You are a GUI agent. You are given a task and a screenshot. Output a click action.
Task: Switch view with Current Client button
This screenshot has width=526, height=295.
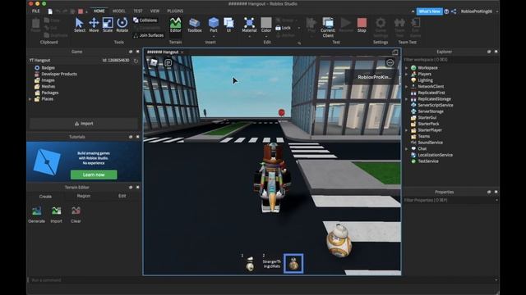click(328, 27)
